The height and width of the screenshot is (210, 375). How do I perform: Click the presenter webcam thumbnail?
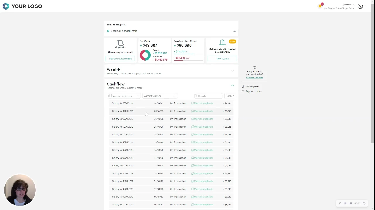click(20, 190)
